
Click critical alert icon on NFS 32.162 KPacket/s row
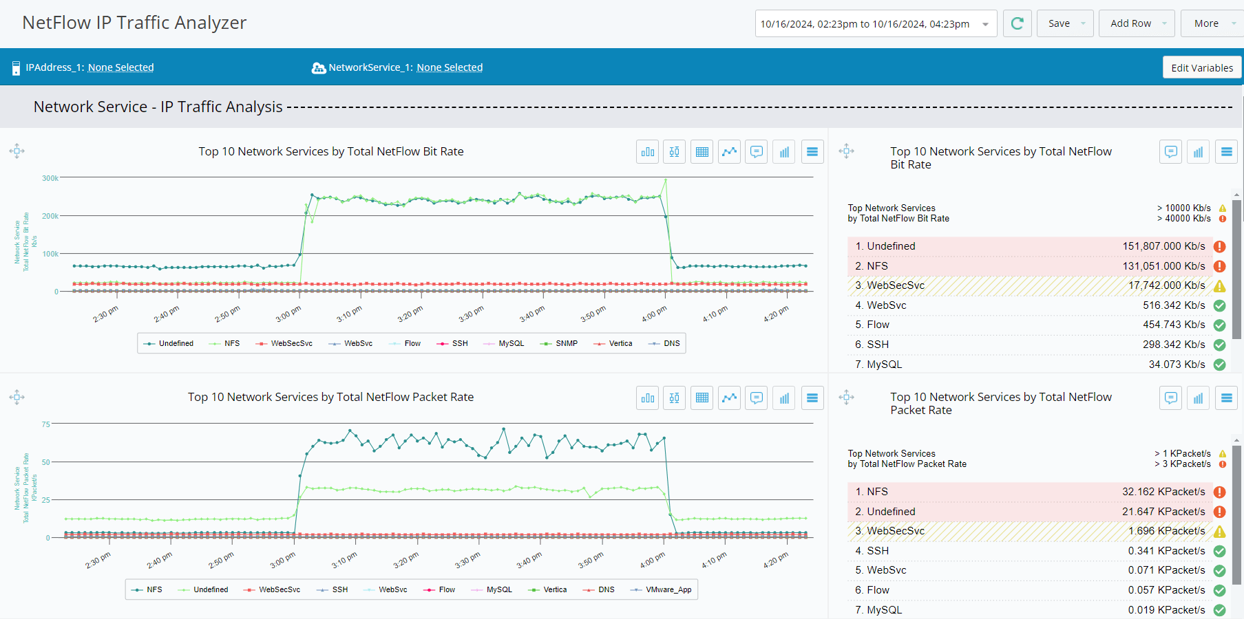1219,492
